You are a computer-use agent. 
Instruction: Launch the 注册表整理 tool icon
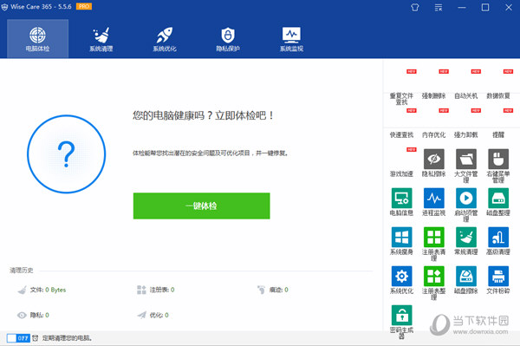(x=434, y=276)
